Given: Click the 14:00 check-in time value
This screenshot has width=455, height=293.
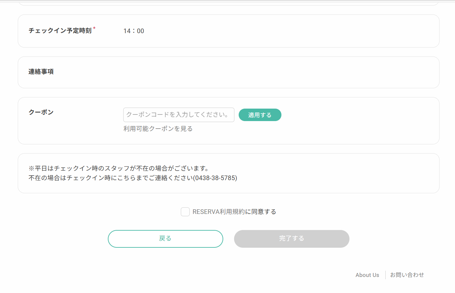Looking at the screenshot, I should pyautogui.click(x=133, y=31).
